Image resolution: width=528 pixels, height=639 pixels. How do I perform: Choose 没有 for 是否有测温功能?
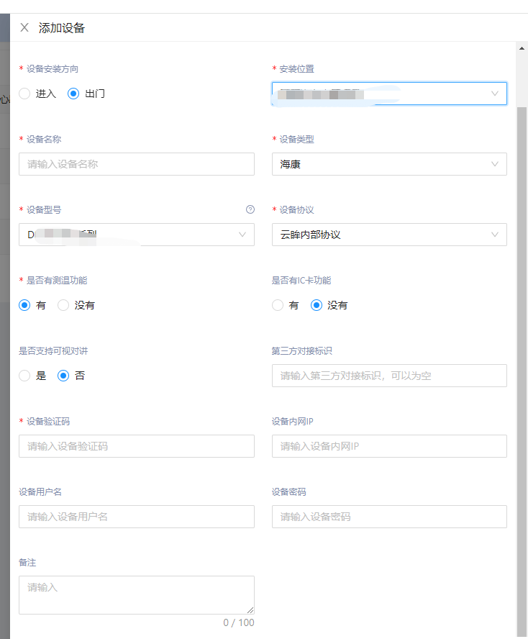63,305
